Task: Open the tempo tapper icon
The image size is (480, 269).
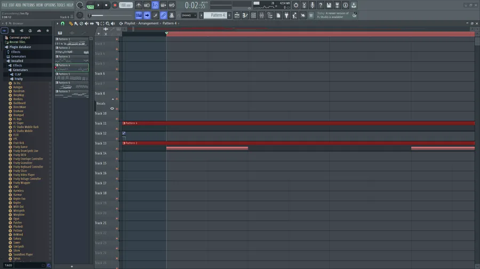Action: pos(295,15)
